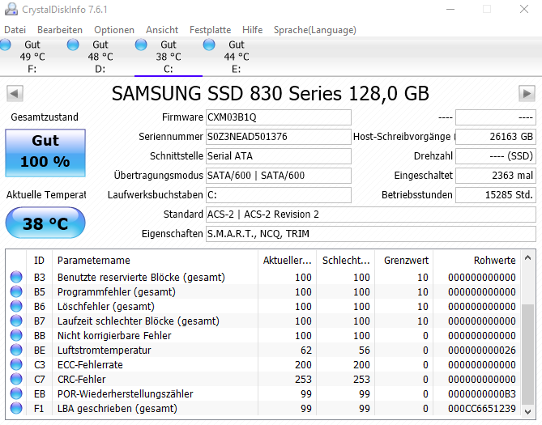This screenshot has width=542, height=425.
Task: Go to previous disk with left arrow
Action: point(15,93)
